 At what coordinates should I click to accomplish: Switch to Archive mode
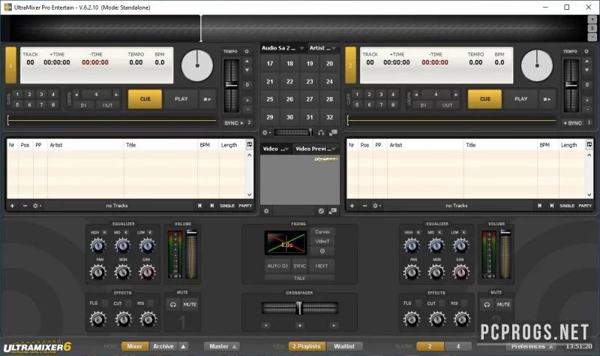pos(163,346)
